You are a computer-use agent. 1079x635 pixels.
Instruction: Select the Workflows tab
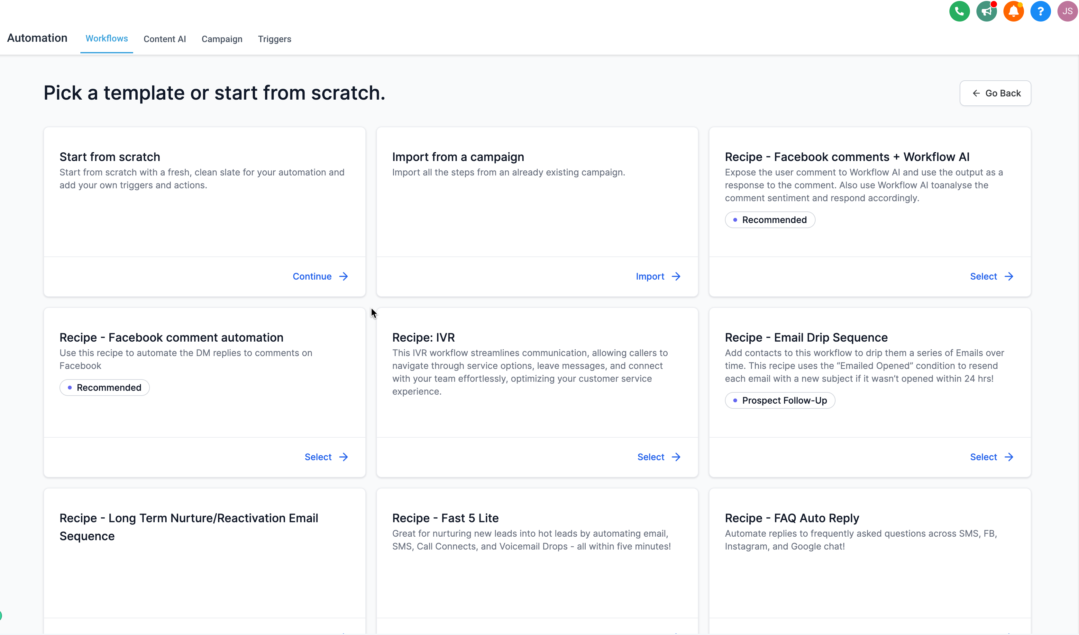(107, 38)
